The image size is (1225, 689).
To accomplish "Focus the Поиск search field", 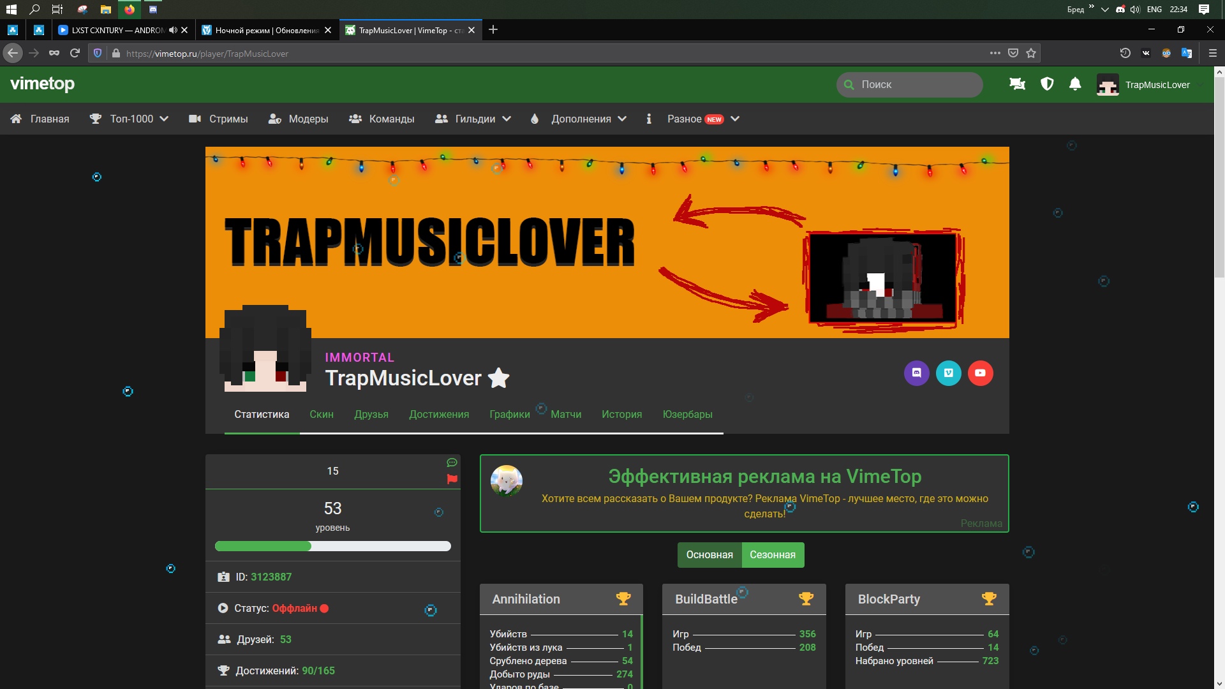I will [x=910, y=85].
